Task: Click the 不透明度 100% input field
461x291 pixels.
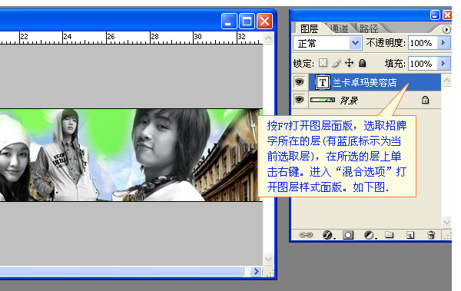Action: click(x=423, y=43)
